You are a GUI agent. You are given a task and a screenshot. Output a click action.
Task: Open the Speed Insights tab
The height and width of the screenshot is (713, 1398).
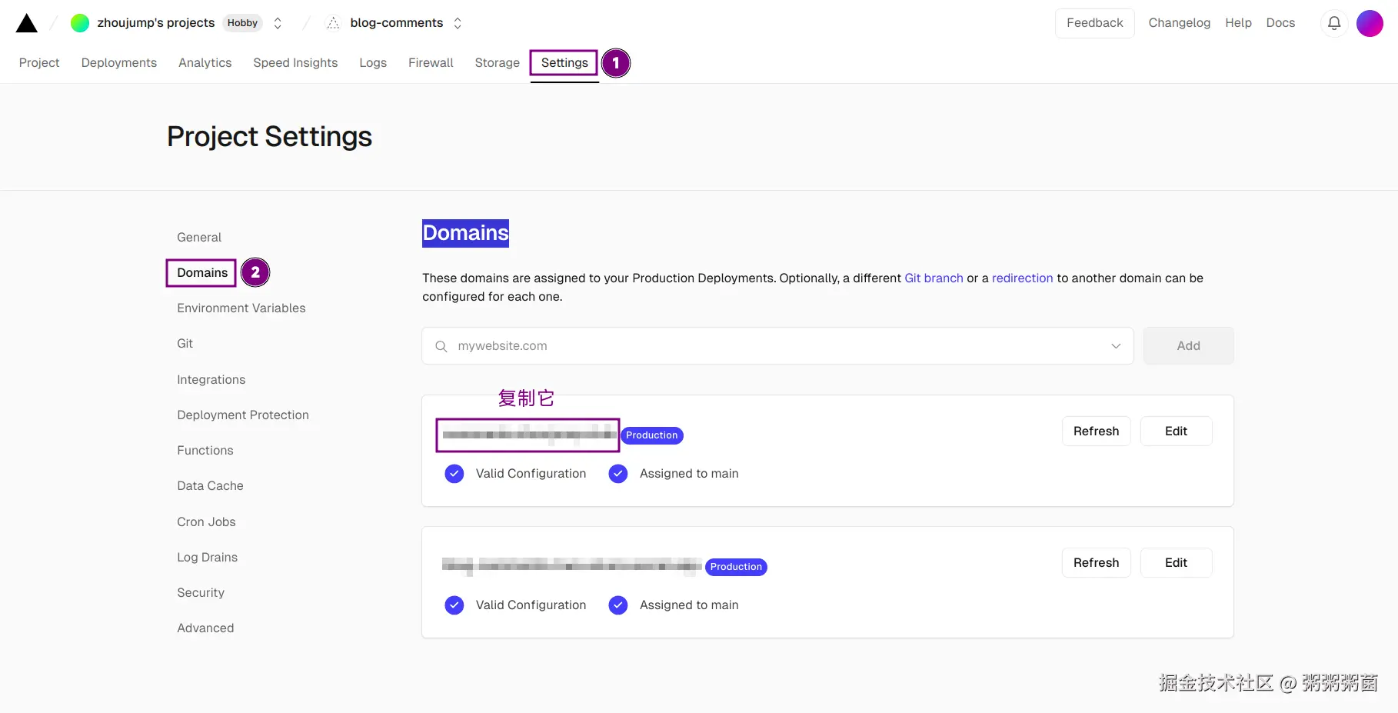295,63
